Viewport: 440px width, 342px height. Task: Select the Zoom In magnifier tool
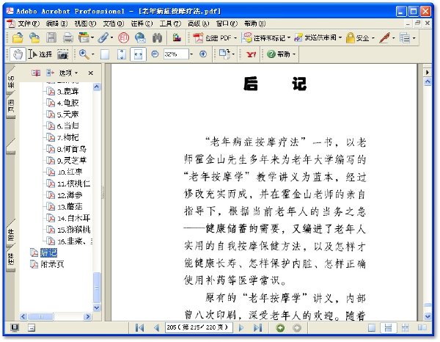[x=84, y=54]
